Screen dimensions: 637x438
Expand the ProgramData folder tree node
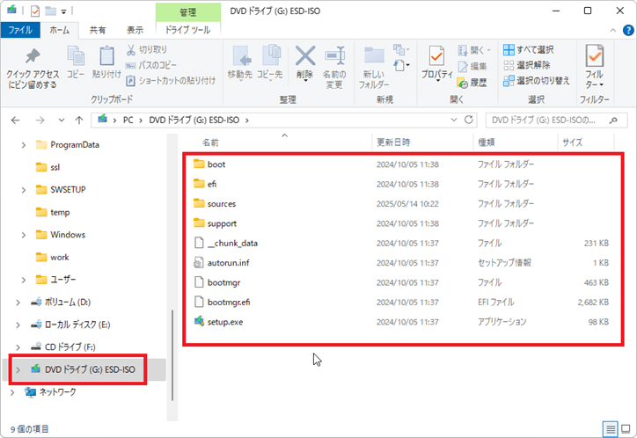point(24,144)
